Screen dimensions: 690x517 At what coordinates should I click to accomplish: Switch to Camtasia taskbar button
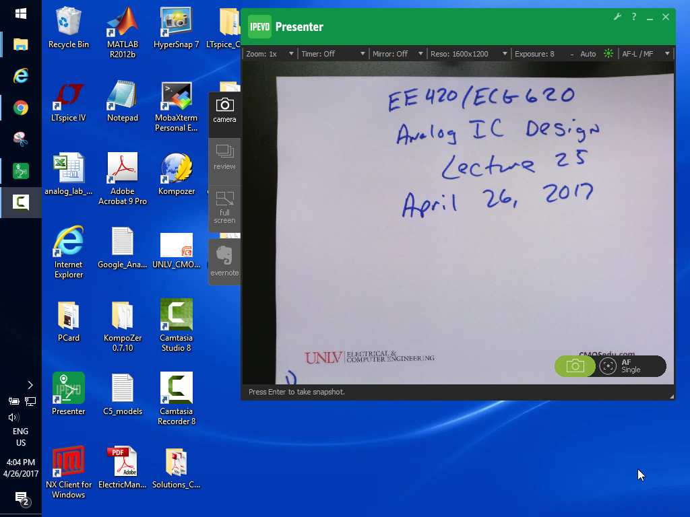pos(21,202)
